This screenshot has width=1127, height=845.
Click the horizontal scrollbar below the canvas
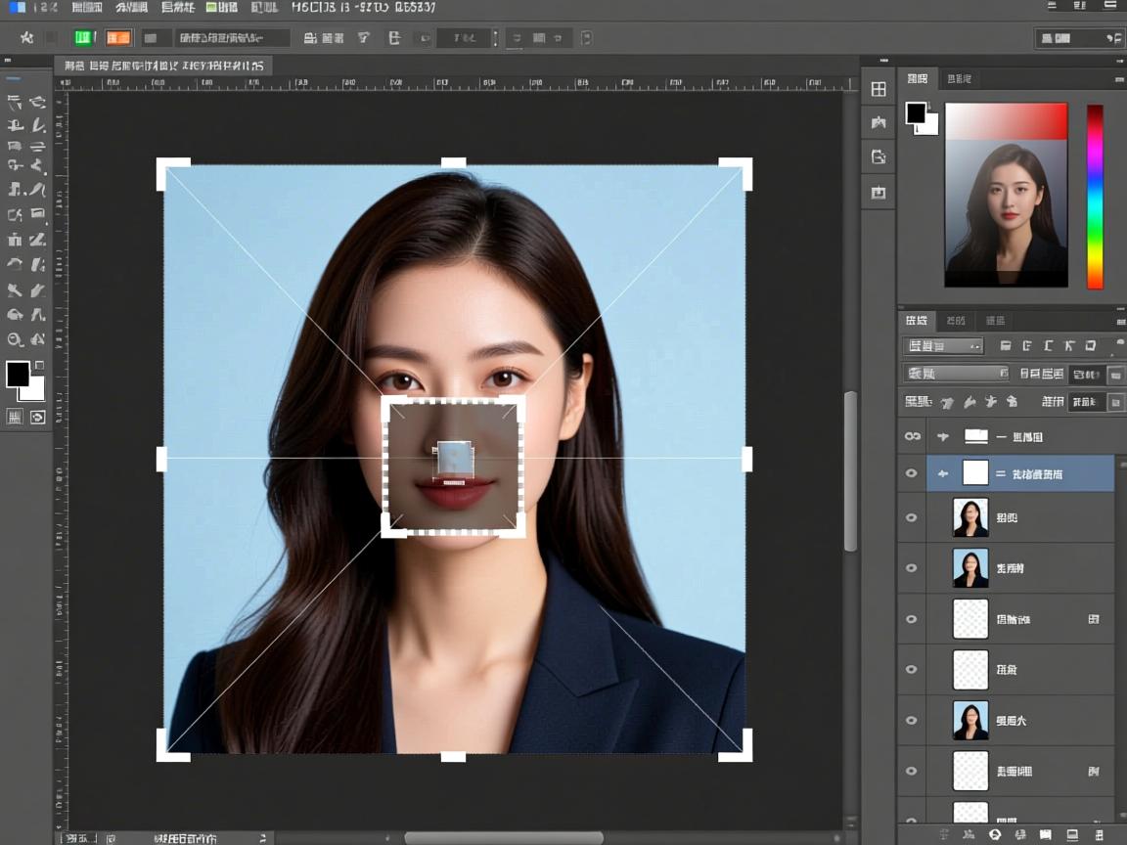[x=504, y=838]
